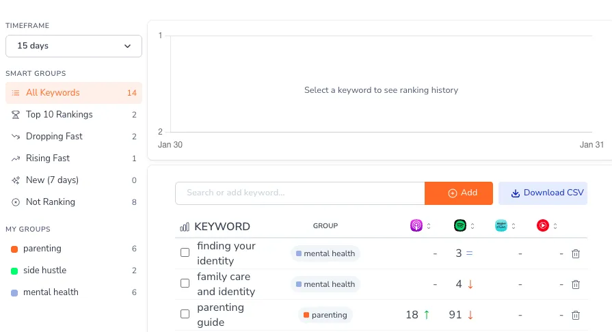Click Spotify rank 91 for parenting guide
Viewport: 612px width, 332px height.
click(455, 315)
